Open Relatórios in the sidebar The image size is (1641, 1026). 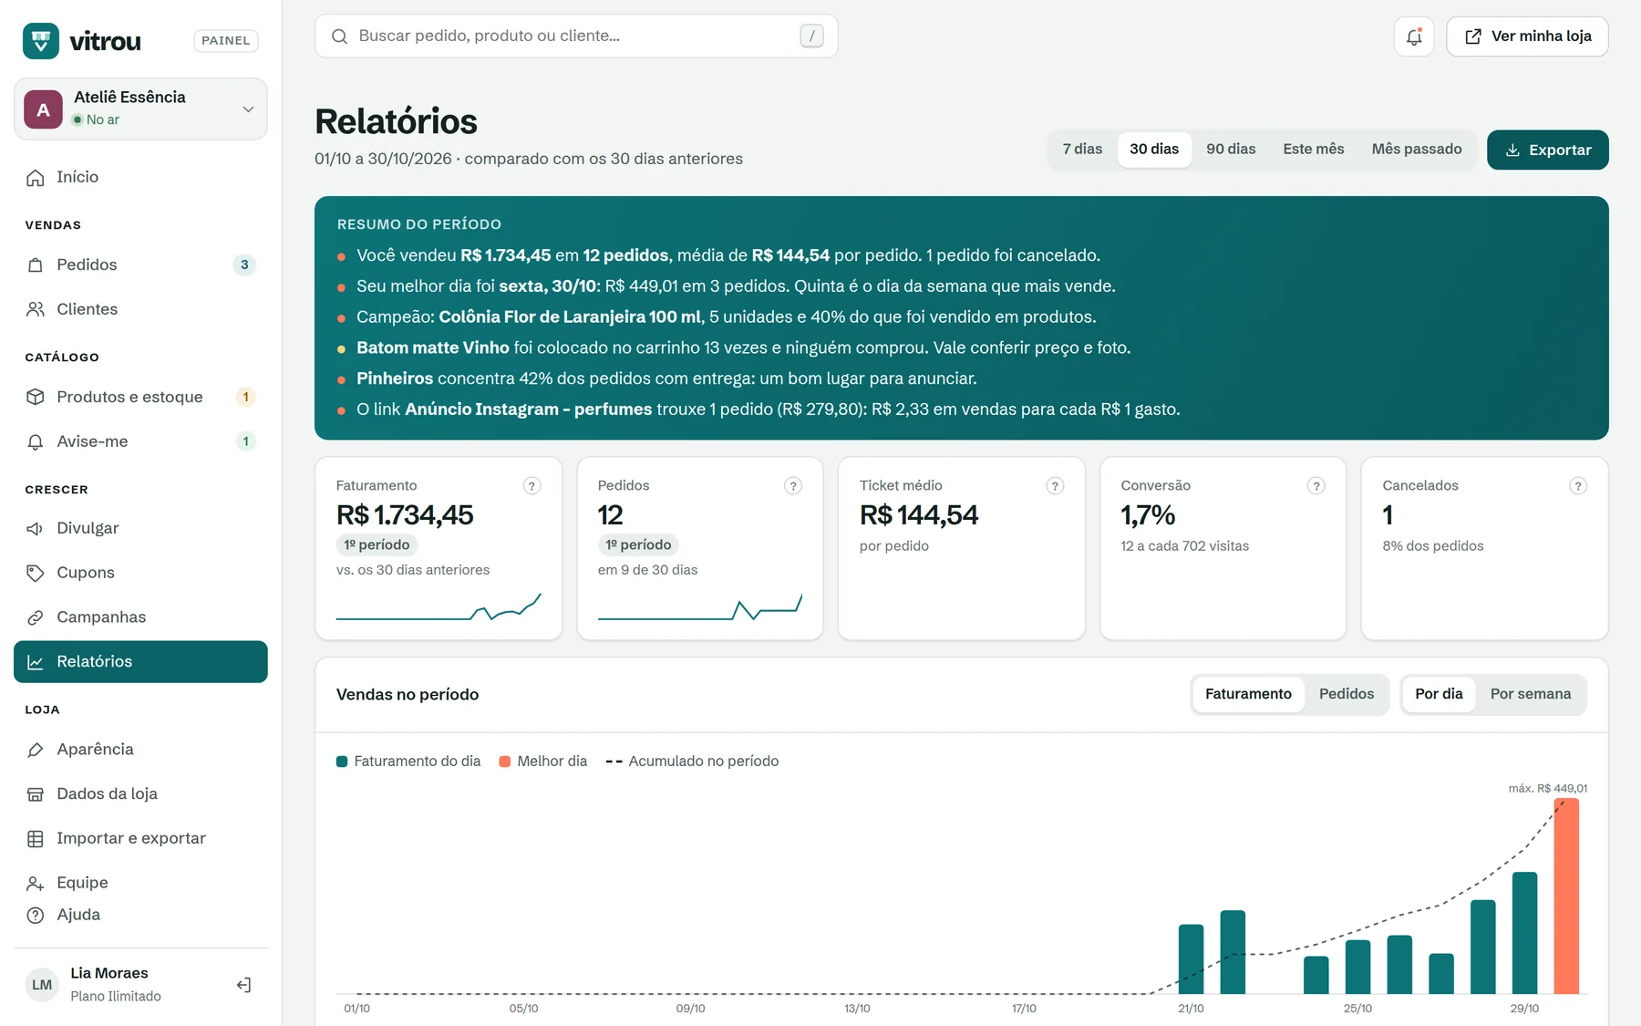140,661
